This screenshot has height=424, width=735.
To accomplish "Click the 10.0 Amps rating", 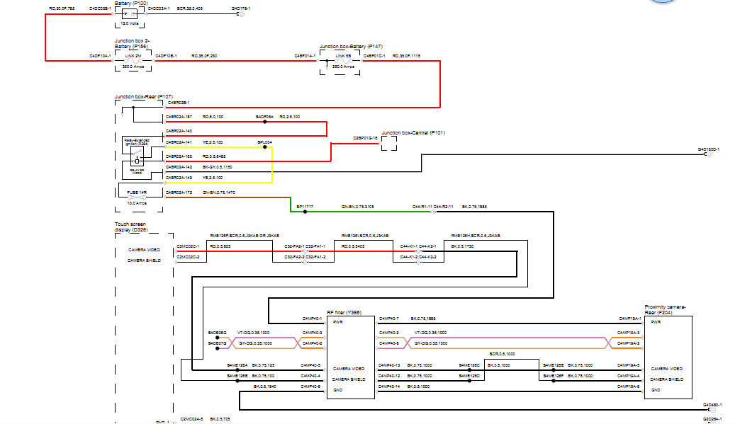I will coord(137,204).
